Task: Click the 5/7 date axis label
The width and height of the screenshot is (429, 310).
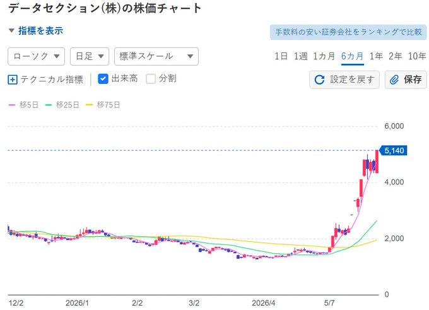Action: click(329, 303)
